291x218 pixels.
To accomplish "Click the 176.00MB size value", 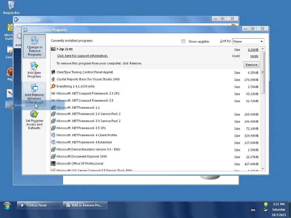I will (251, 80).
